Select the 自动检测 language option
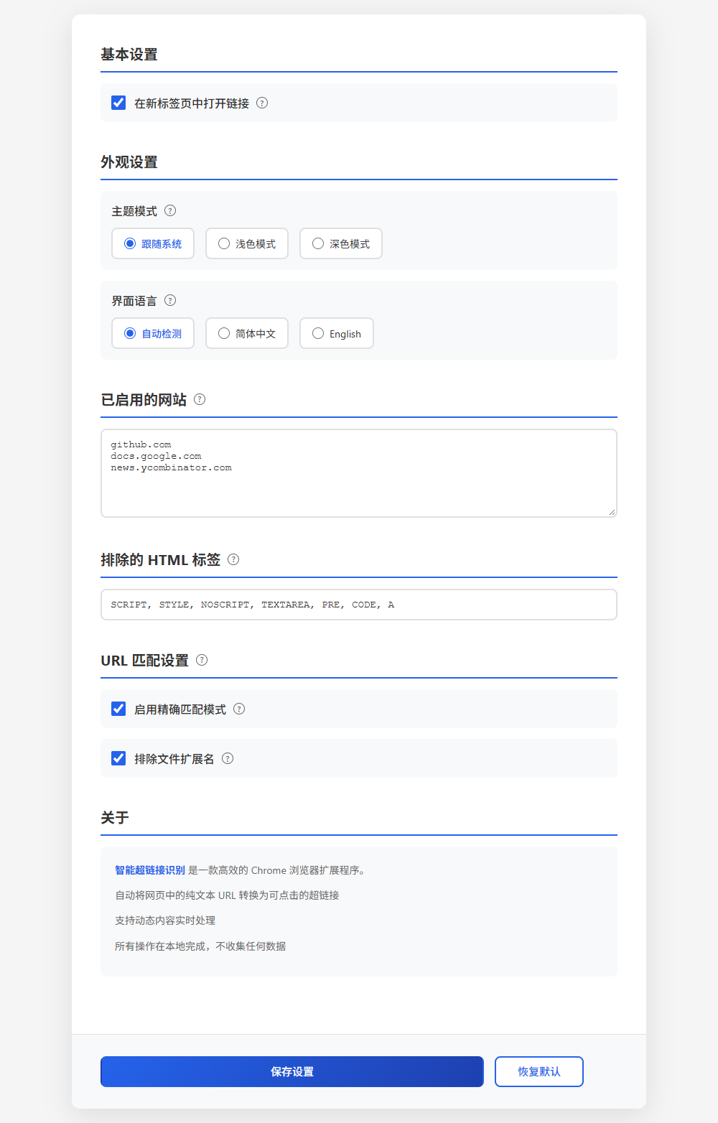The width and height of the screenshot is (718, 1123). (153, 333)
